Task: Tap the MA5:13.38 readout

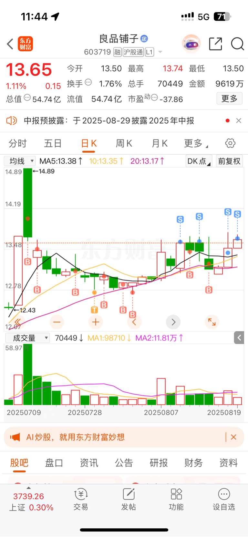Action: (x=61, y=161)
